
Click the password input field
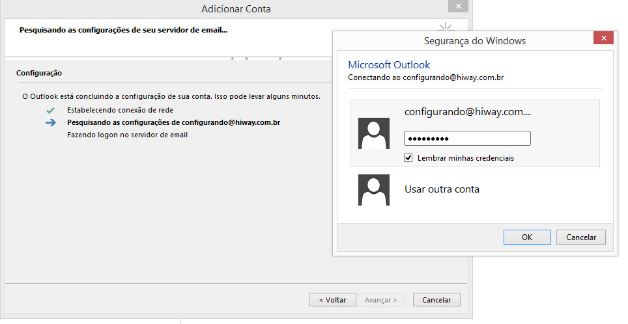point(467,139)
